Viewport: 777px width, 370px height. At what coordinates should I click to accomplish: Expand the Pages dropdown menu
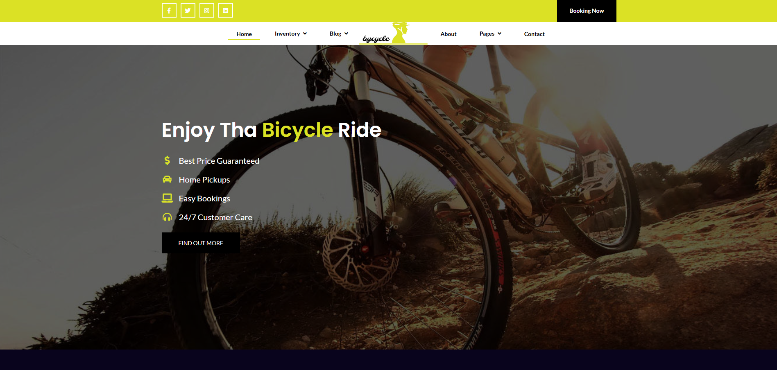(x=490, y=34)
